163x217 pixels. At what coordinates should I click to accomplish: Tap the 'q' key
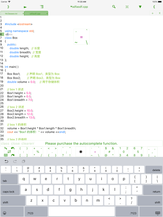[24, 179]
